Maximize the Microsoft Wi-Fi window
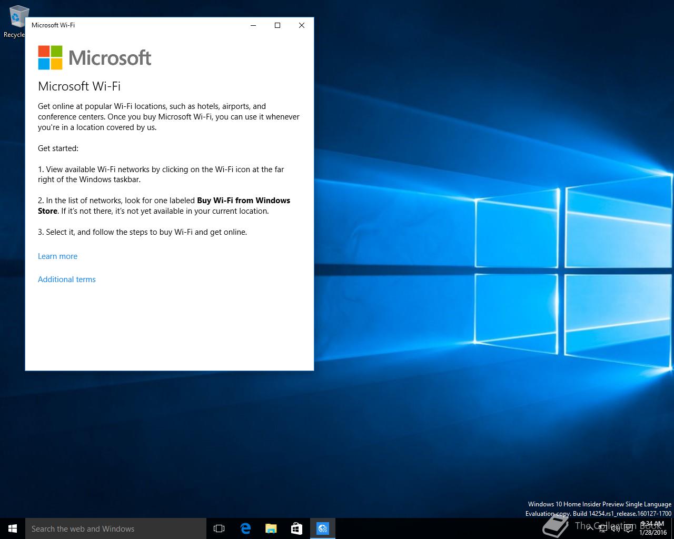Viewport: 674px width, 539px height. pyautogui.click(x=277, y=25)
